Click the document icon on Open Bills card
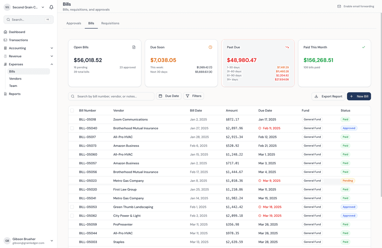 point(134,47)
